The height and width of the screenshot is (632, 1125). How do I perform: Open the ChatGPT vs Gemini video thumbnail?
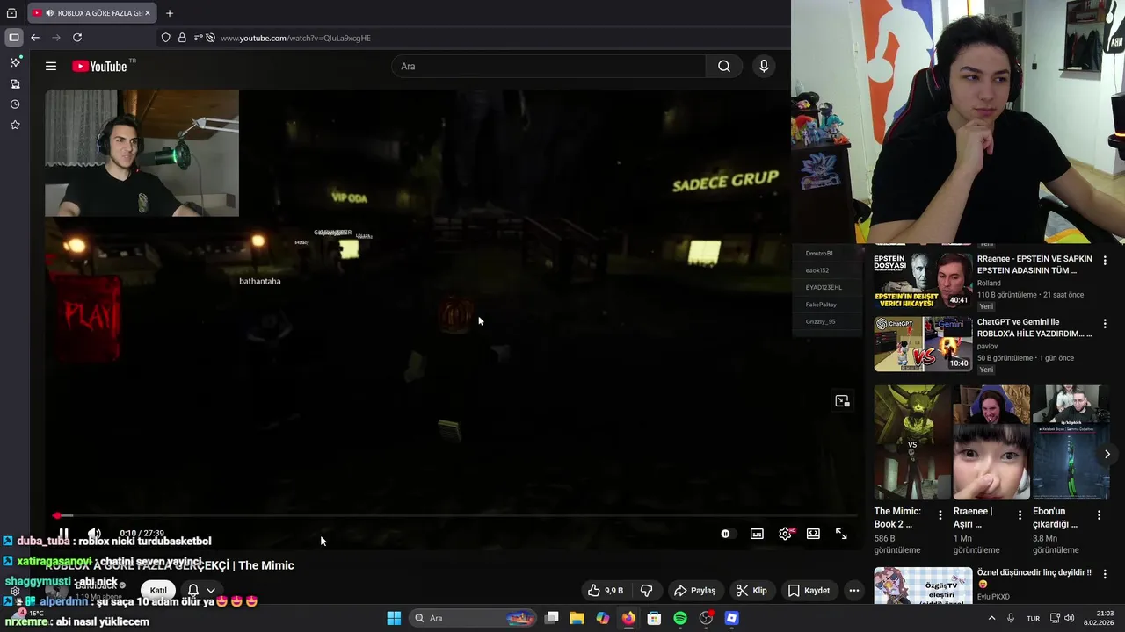click(923, 343)
